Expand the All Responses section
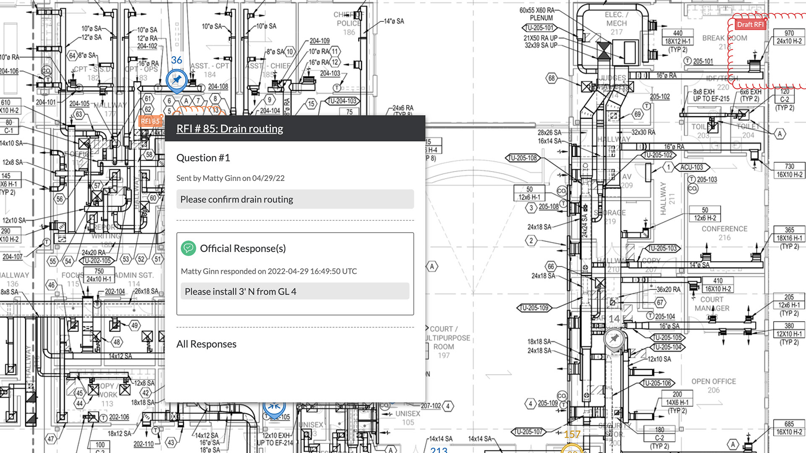The height and width of the screenshot is (453, 806). [206, 344]
